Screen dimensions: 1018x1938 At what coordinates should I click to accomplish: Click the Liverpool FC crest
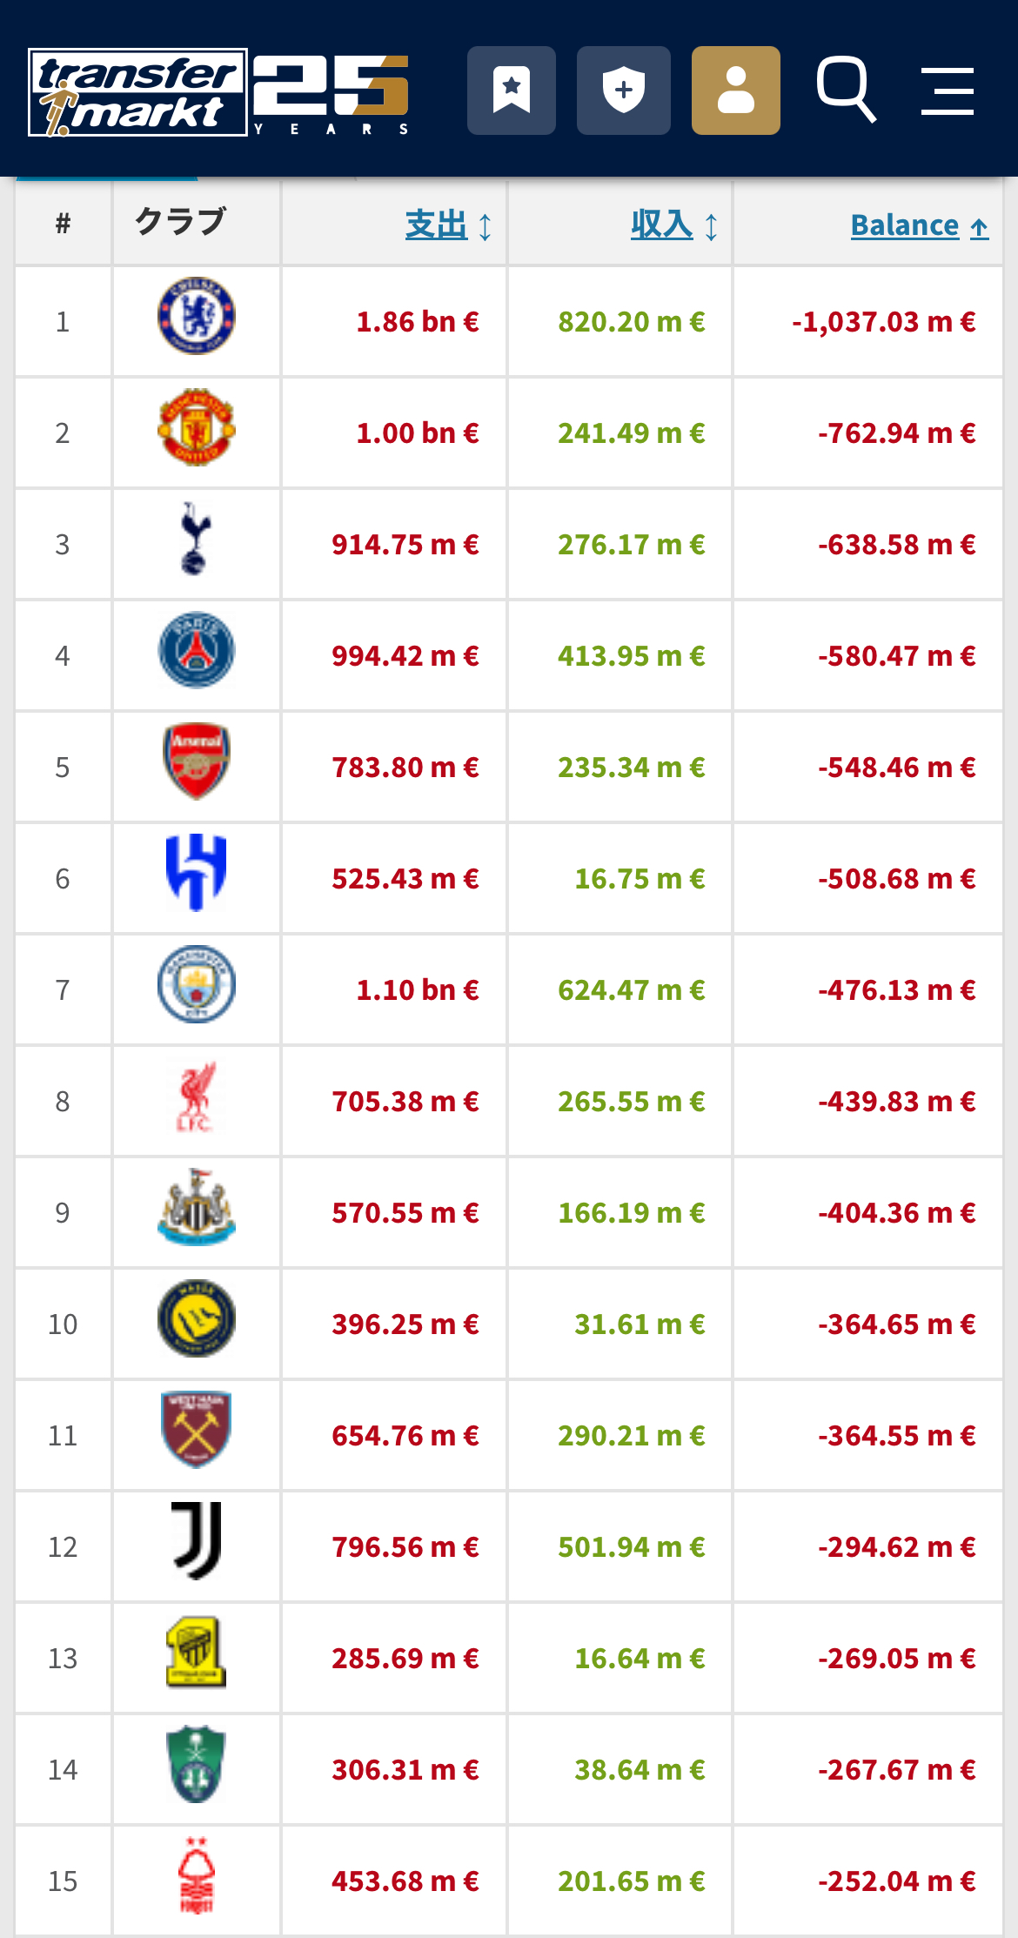(197, 1096)
